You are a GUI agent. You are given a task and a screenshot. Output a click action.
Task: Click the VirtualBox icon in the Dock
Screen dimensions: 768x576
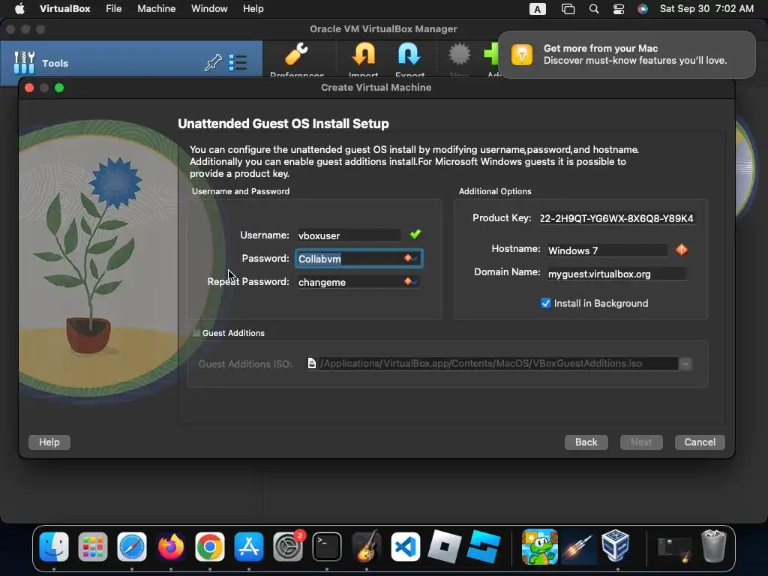tap(615, 546)
